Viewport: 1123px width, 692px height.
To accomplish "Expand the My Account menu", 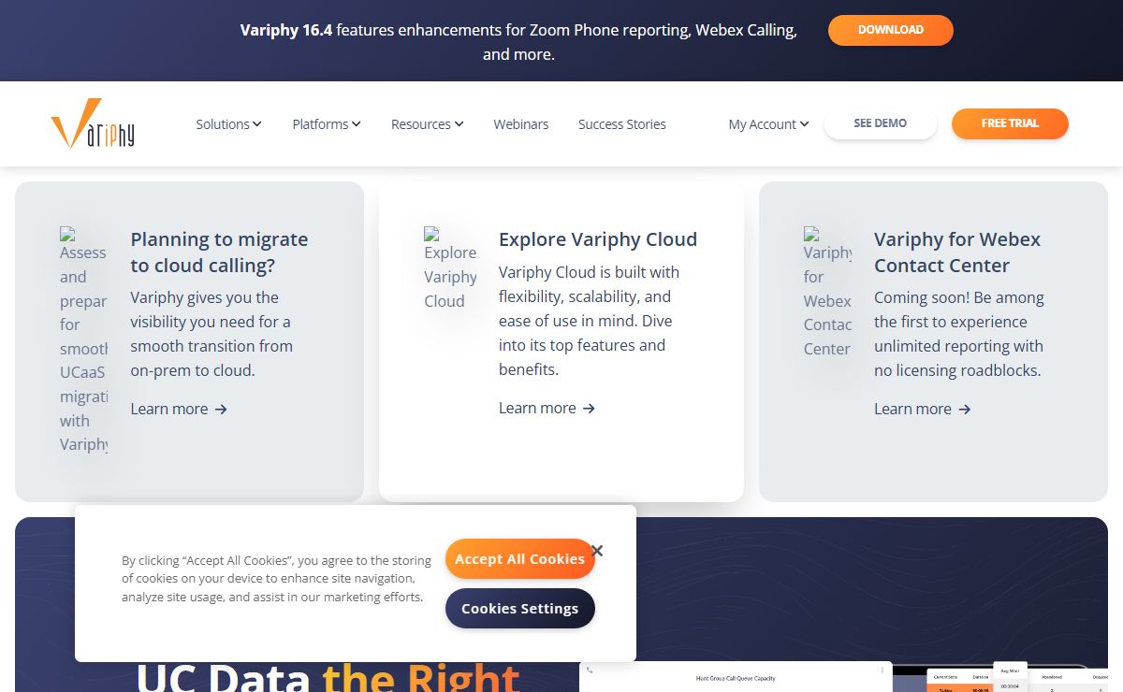I will coord(768,123).
